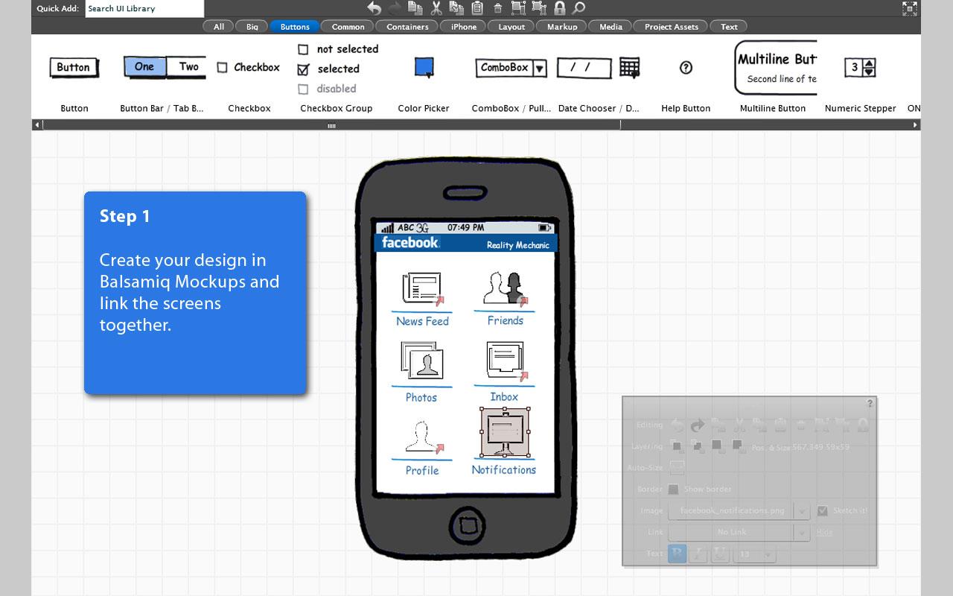
Task: Click the Undo arrow in the top toolbar
Action: click(374, 8)
